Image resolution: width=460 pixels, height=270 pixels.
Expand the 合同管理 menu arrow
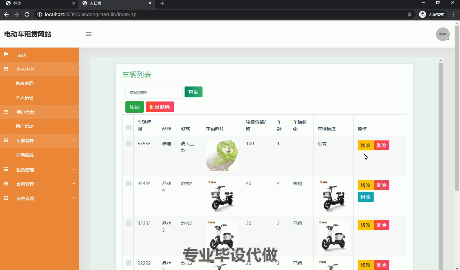tap(74, 184)
